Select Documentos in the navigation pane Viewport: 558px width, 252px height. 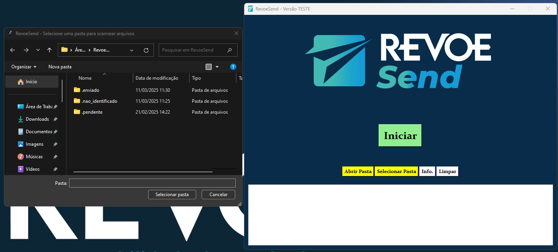(35, 132)
